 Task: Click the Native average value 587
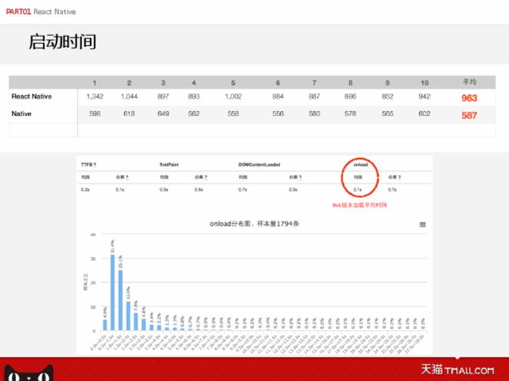click(469, 115)
